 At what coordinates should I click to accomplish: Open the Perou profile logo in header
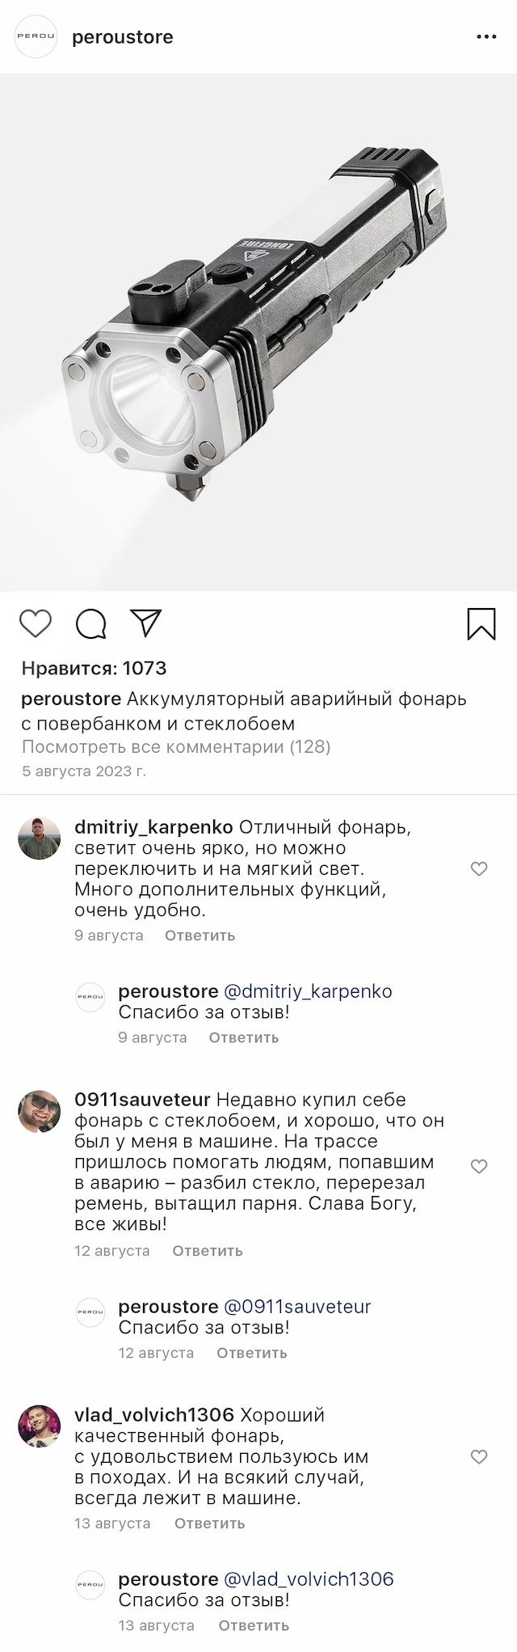coord(36,37)
